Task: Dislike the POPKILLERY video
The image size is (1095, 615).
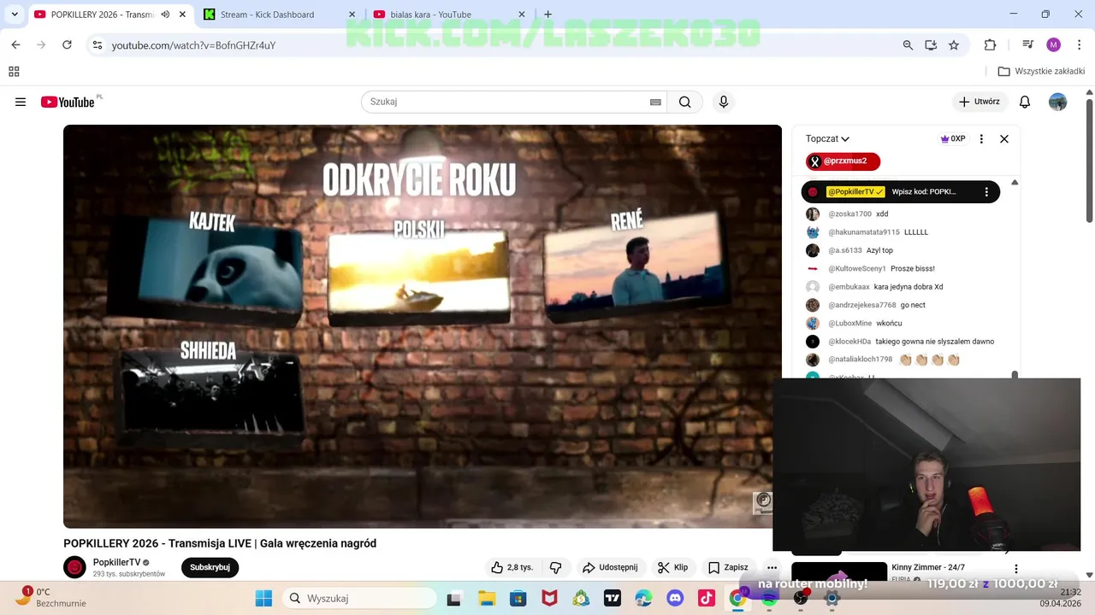Action: click(555, 567)
